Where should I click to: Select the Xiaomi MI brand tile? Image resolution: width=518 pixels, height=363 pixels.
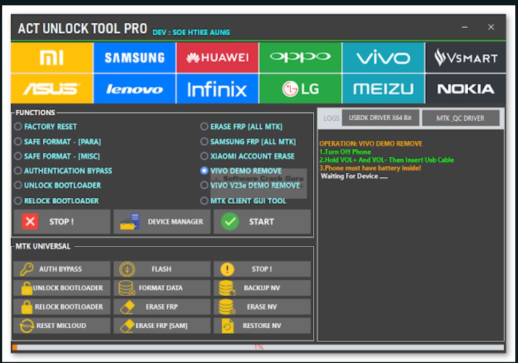52,58
